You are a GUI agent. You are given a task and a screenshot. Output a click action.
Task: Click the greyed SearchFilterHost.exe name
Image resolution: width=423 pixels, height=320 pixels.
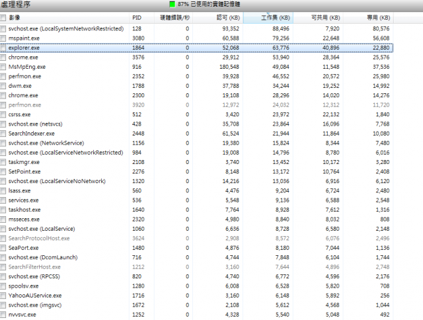[x=34, y=267]
